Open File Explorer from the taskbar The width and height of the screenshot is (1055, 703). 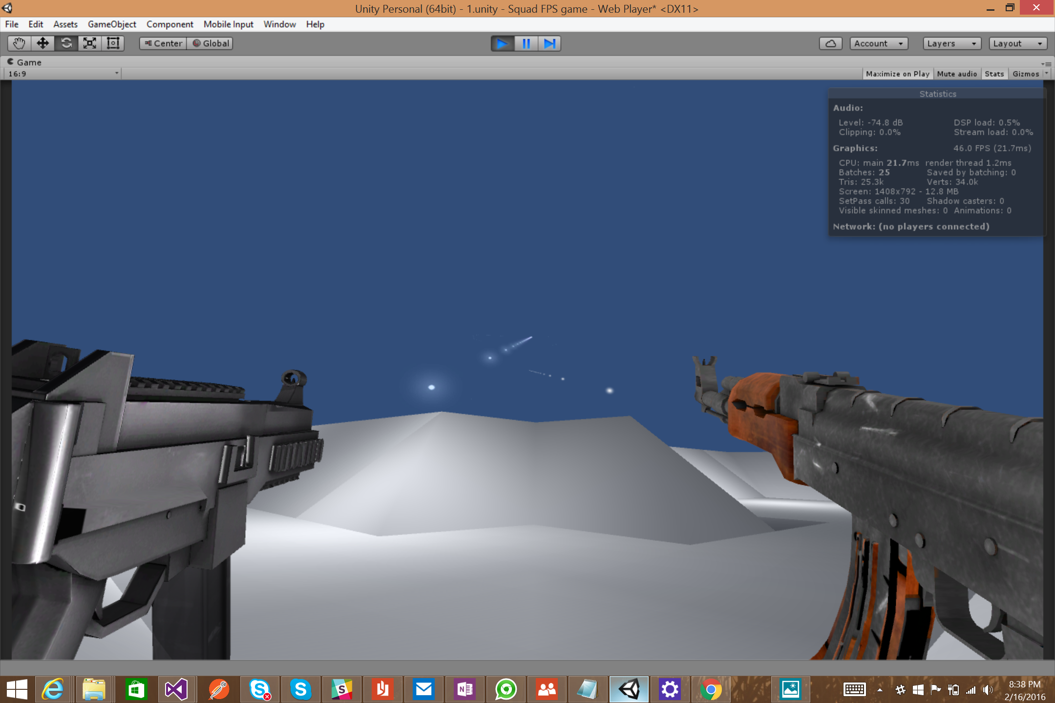[x=94, y=689]
